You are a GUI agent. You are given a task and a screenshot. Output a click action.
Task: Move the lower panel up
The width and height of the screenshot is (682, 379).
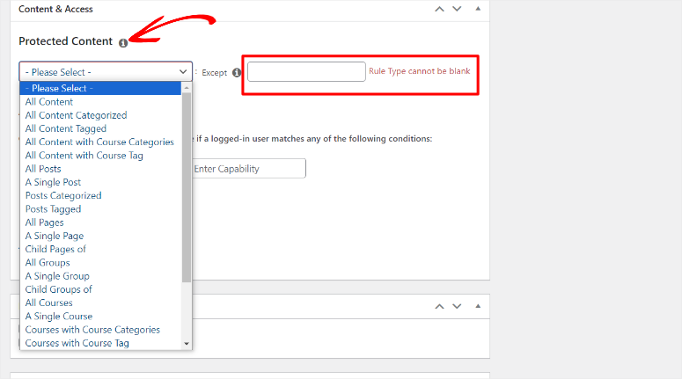[x=438, y=306]
